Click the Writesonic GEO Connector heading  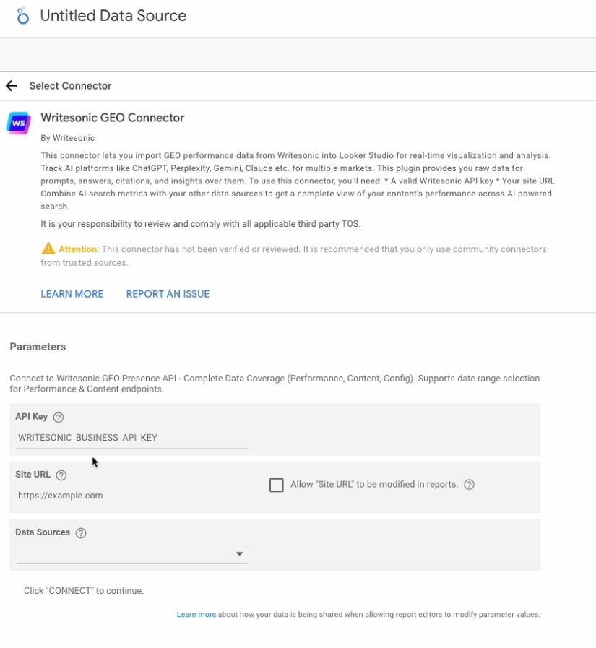point(113,118)
